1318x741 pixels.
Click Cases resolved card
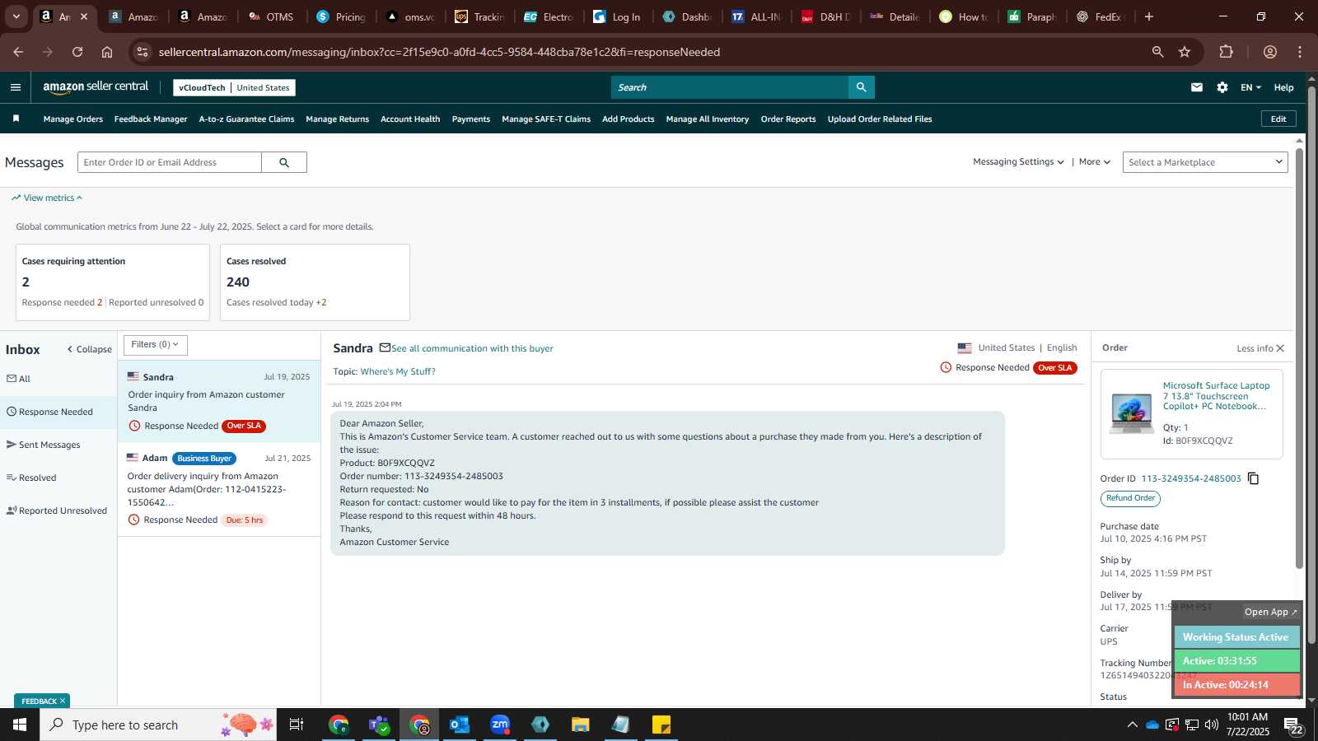tap(315, 282)
